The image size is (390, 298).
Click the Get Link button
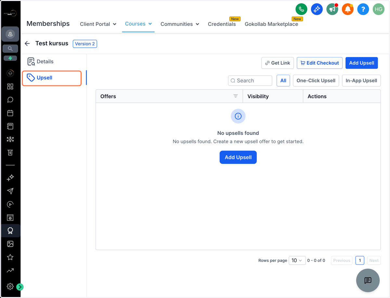[x=278, y=63]
